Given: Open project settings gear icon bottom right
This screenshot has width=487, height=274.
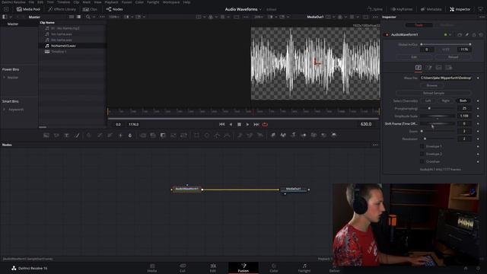Looking at the screenshot, I should click(478, 268).
